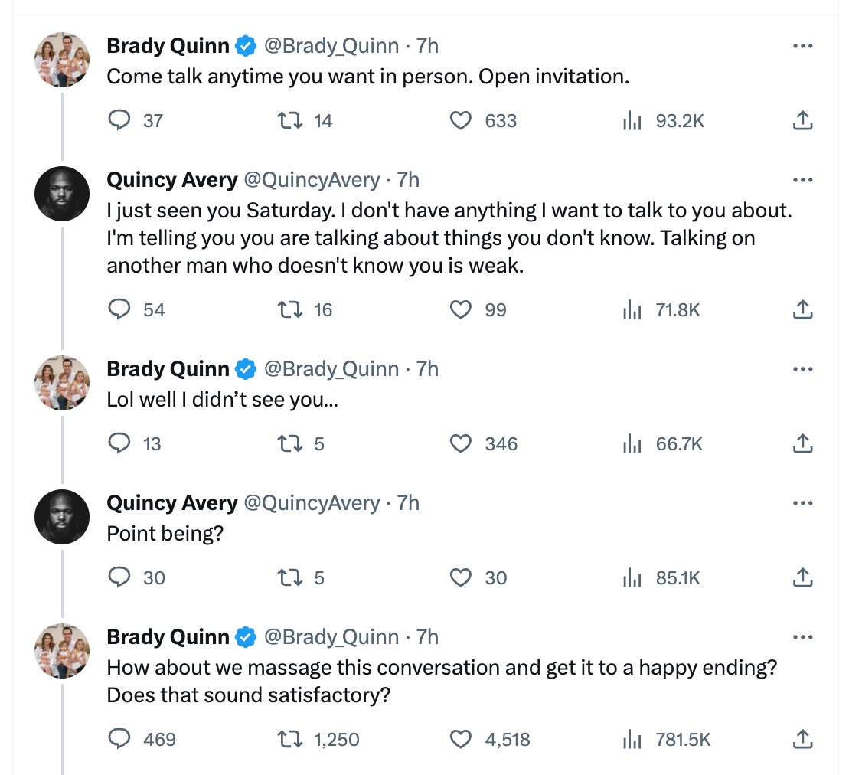Image resolution: width=862 pixels, height=775 pixels.
Task: Like the 'I just seen you Saturday' tweet
Action: (460, 310)
